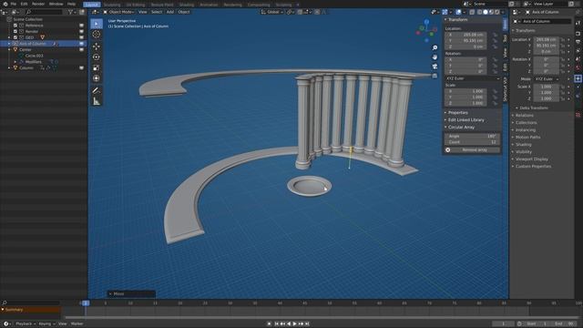Screen dimensions: 583x328
Task: Click the navigation gizmo Z axis
Action: pos(426,22)
